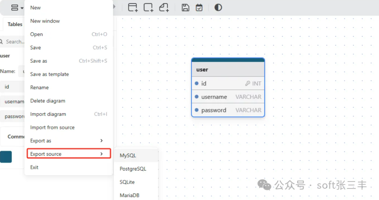
Task: Select New in the File menu
Action: click(69, 8)
